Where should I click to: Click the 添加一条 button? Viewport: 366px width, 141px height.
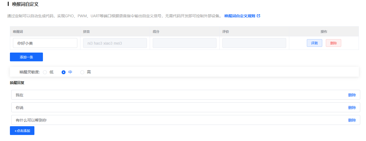[26, 57]
